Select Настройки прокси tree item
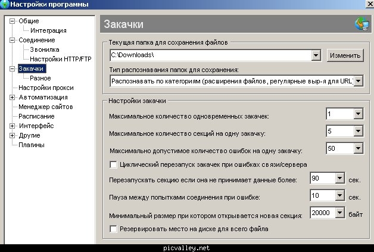 (x=46, y=88)
